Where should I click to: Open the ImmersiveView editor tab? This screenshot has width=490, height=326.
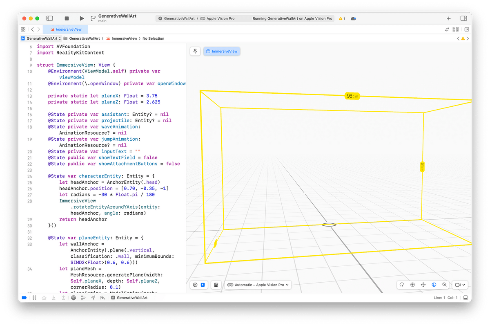point(68,29)
